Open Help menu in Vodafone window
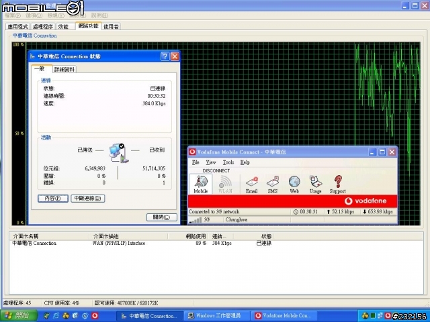The height and width of the screenshot is (322, 430). [x=245, y=162]
